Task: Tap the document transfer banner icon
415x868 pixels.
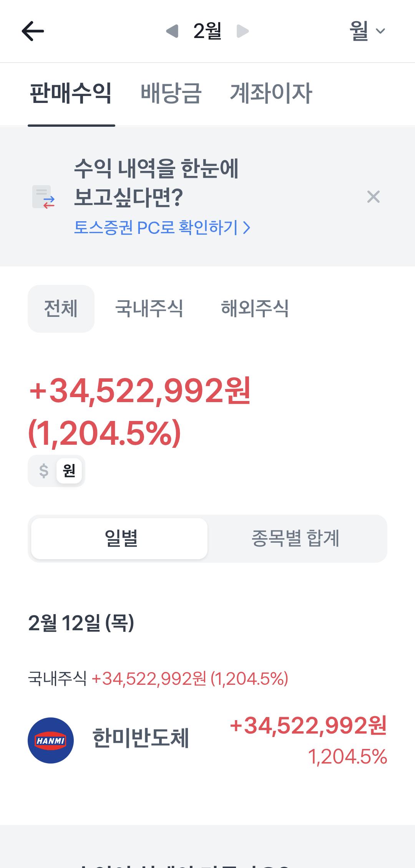Action: pos(43,197)
